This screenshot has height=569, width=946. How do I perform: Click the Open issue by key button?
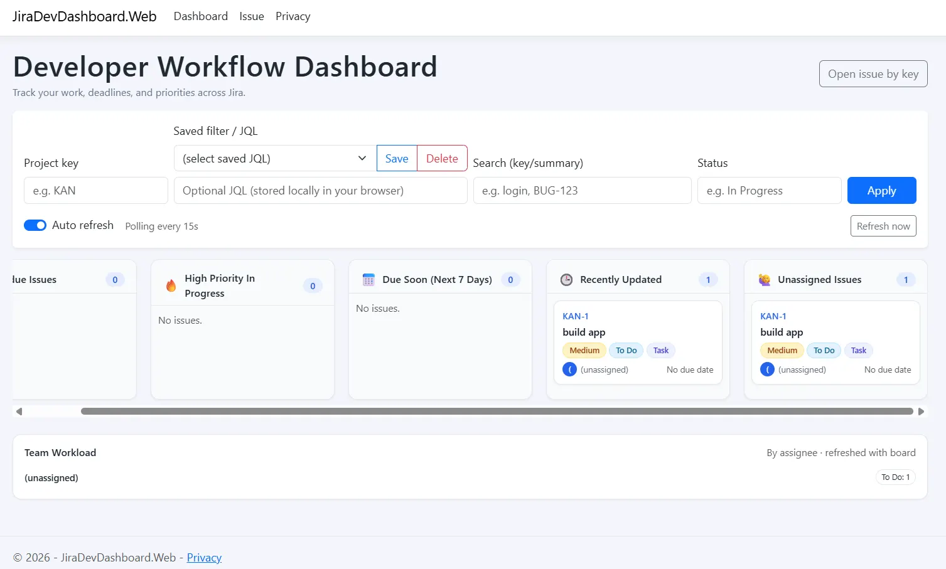873,74
